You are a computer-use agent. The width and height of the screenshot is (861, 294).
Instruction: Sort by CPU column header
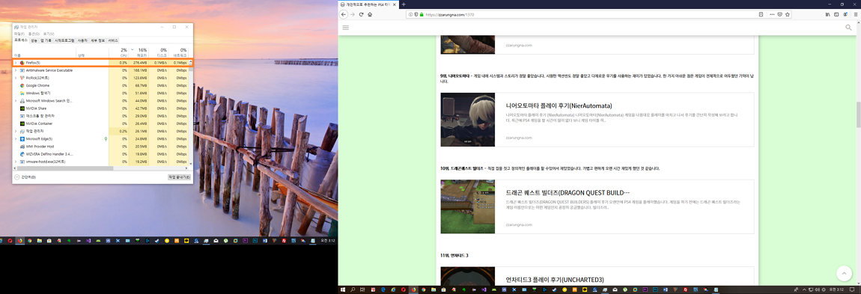(x=118, y=52)
